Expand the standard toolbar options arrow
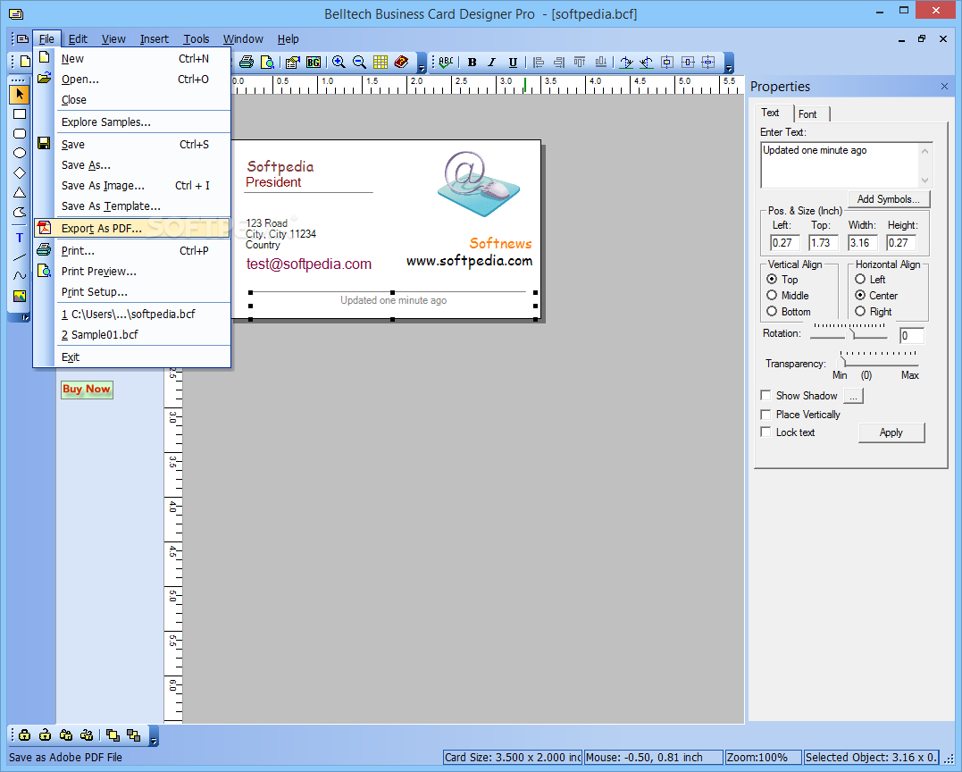Viewport: 962px width, 772px height. [x=422, y=63]
